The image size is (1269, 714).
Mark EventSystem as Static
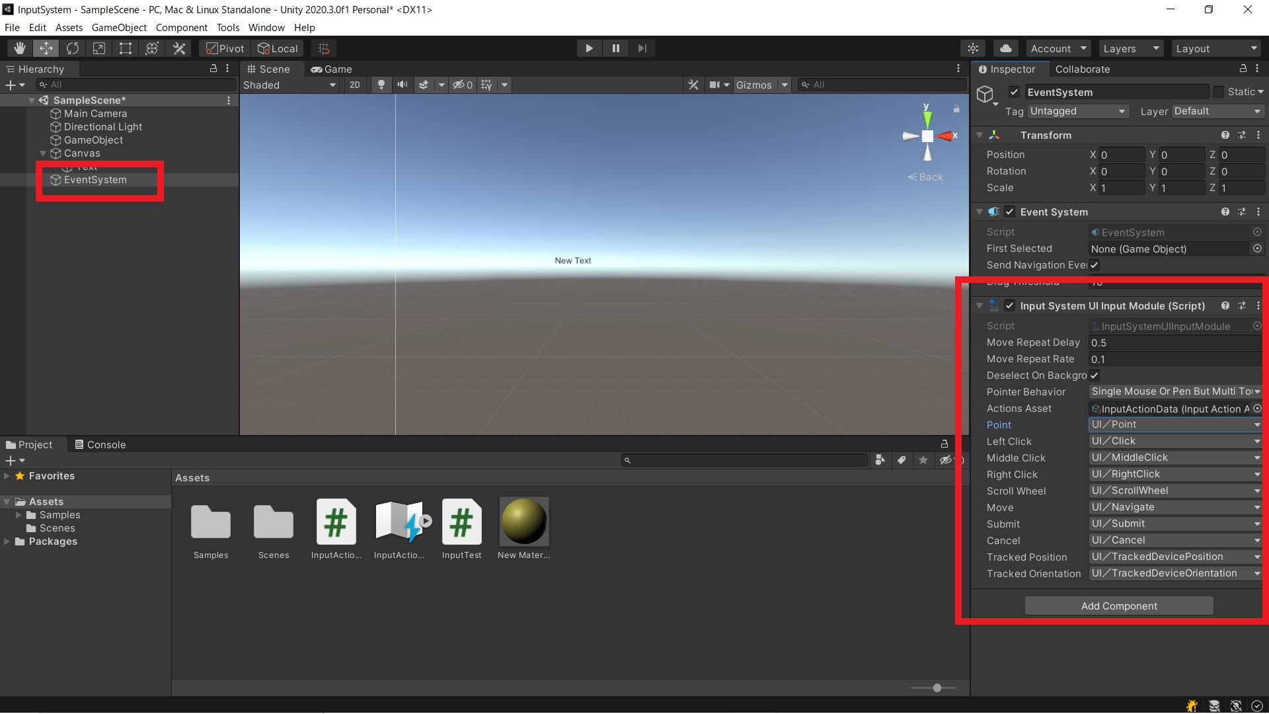pyautogui.click(x=1218, y=92)
